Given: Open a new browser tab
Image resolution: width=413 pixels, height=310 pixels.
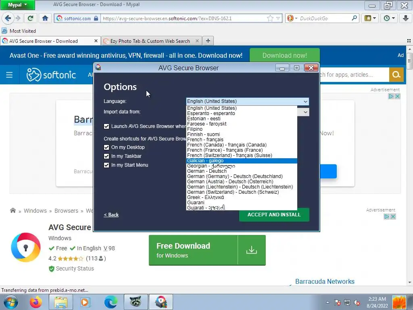Looking at the screenshot, I should coord(208,41).
